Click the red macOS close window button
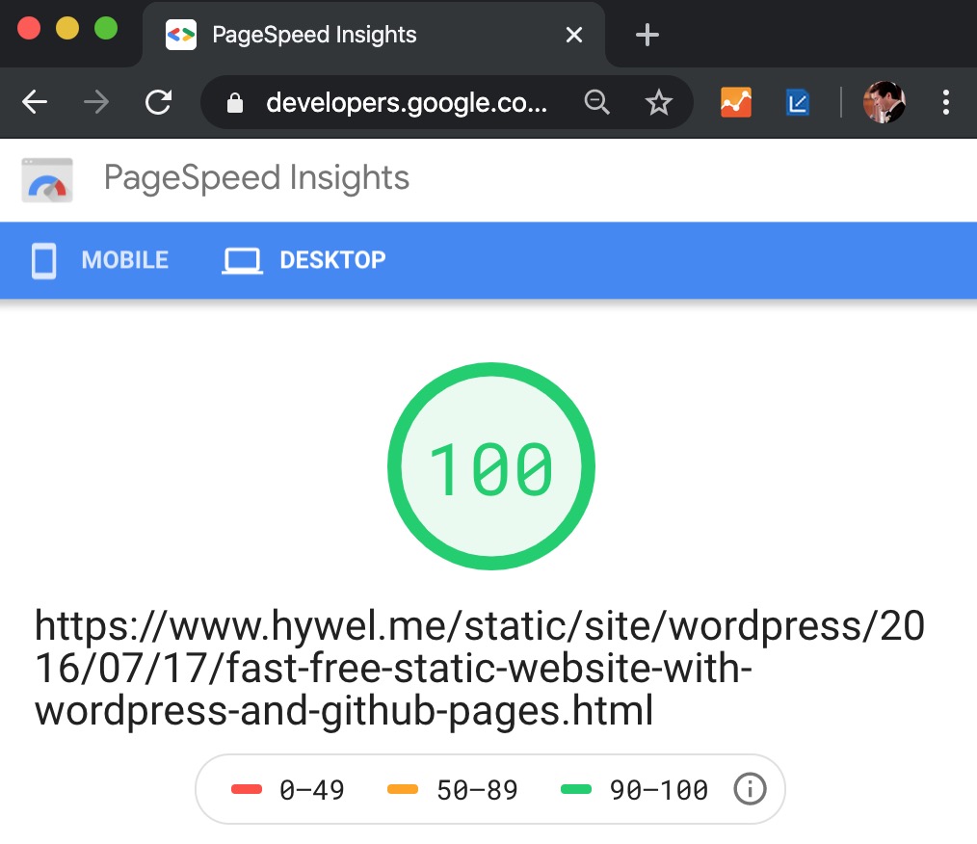The width and height of the screenshot is (977, 844). 29,29
